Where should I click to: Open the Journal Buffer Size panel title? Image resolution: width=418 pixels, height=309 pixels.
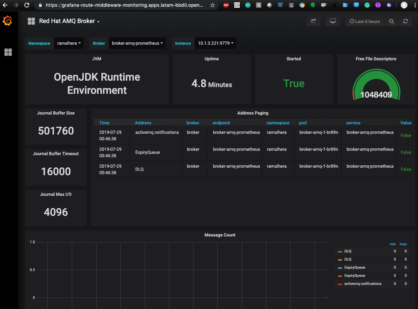pos(56,113)
